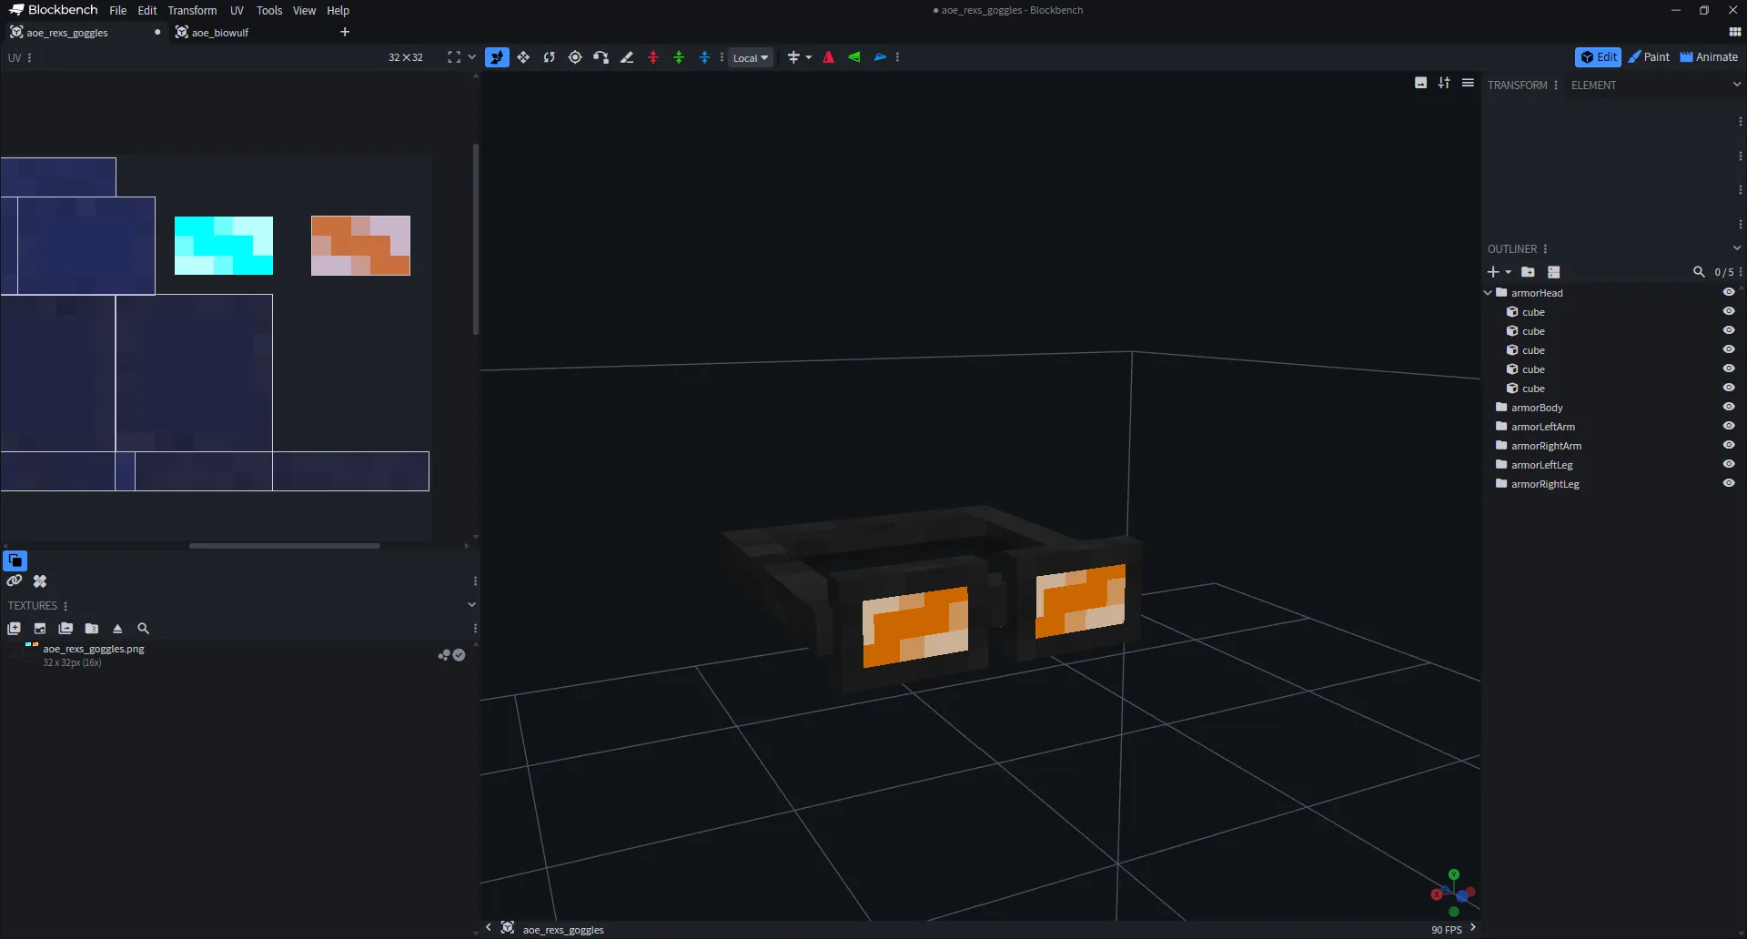Open viewport shading sliders icon

pos(1444,83)
